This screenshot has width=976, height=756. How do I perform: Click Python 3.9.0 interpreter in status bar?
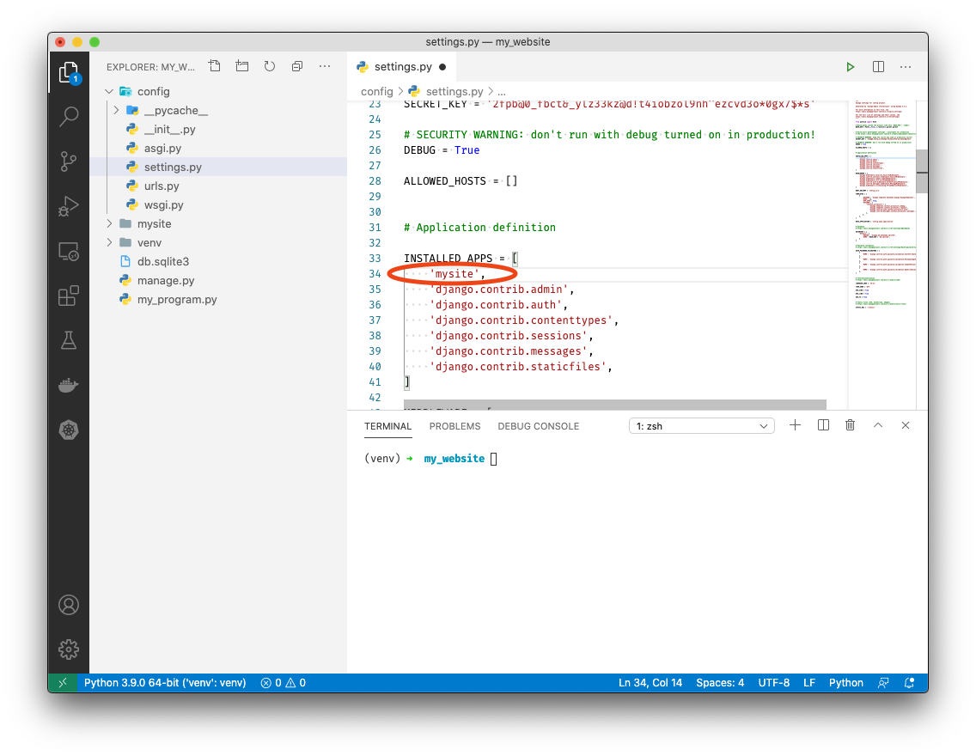pos(165,683)
